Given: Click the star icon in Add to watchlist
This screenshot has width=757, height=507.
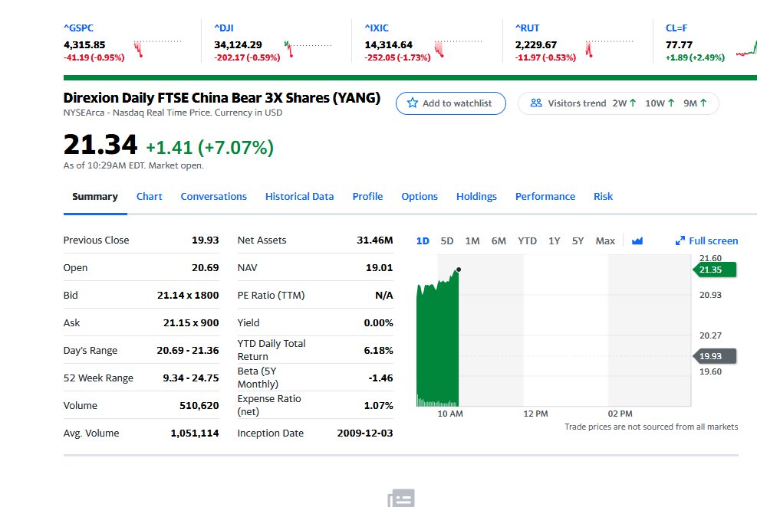Looking at the screenshot, I should coord(413,103).
